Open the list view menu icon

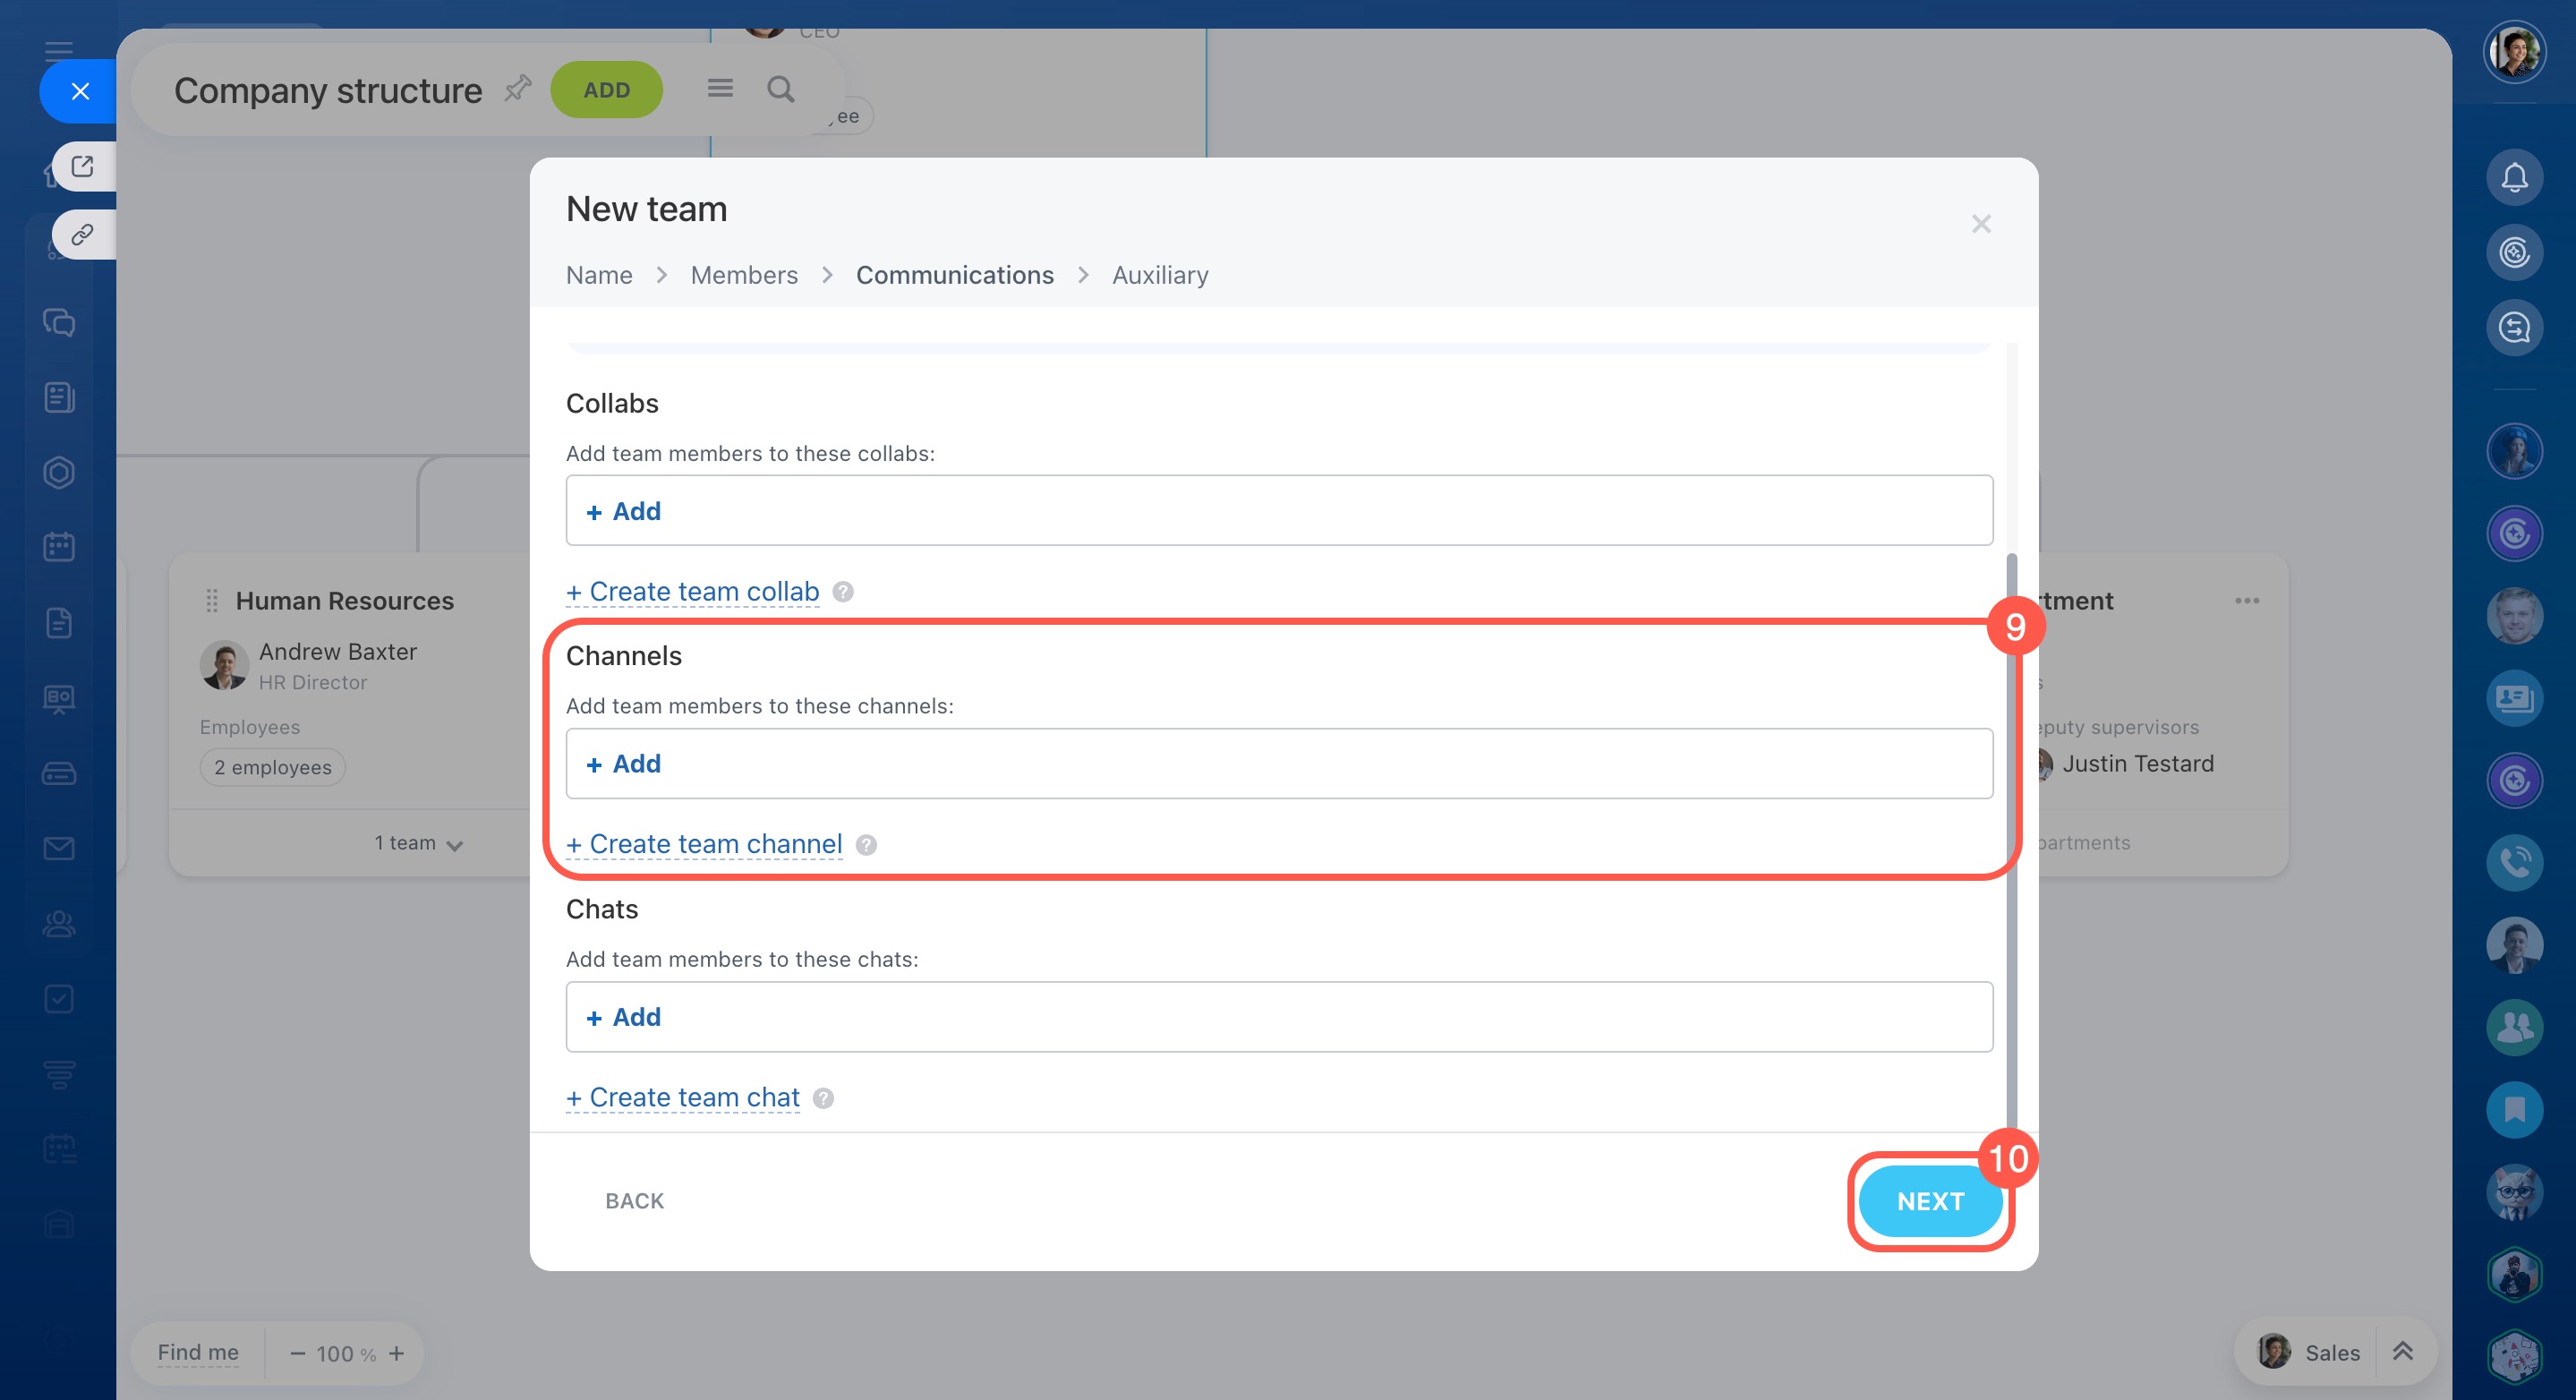(x=720, y=89)
